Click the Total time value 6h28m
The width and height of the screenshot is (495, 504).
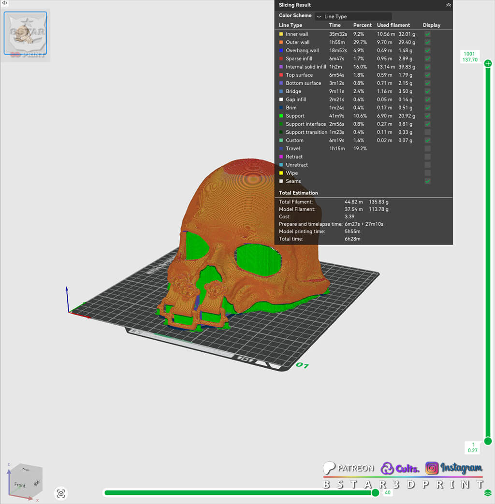click(x=352, y=239)
